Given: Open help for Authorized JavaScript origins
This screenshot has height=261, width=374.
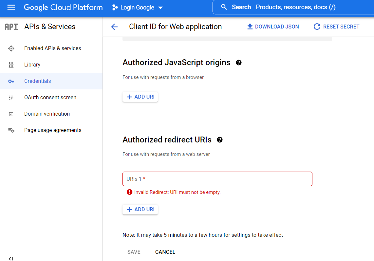Looking at the screenshot, I should [238, 63].
